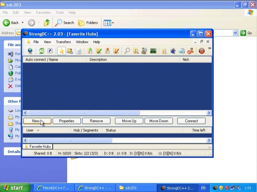Click the New... button
Screen dimensions: 257x192
pyautogui.click(x=37, y=121)
